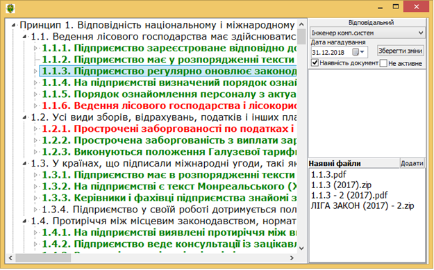Image resolution: width=434 pixels, height=270 pixels.
Task: Expand the 1.2.1. Прострочені заборгованості item
Action: pos(35,128)
